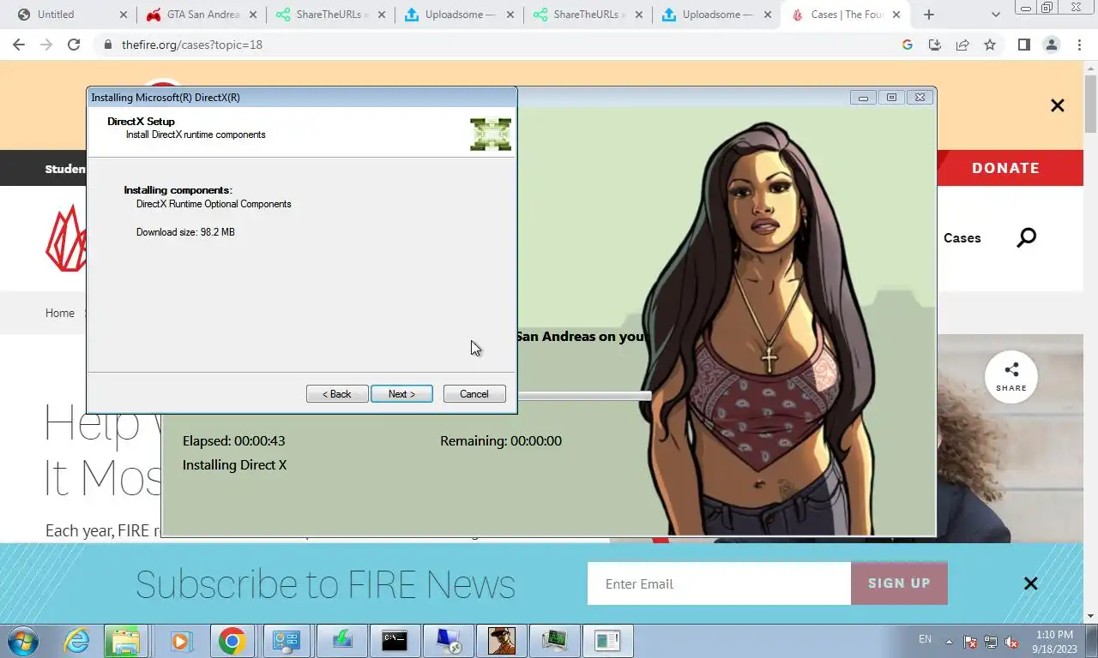Open the first ShareTheURLs tab
1098x658 pixels.
click(330, 15)
